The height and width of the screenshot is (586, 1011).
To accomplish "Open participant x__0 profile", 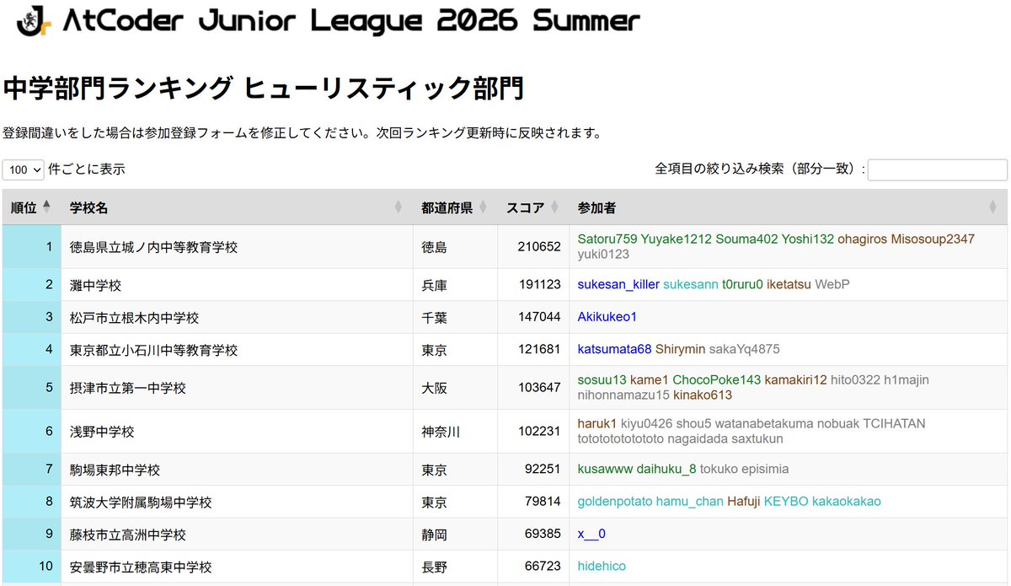I will pos(591,534).
